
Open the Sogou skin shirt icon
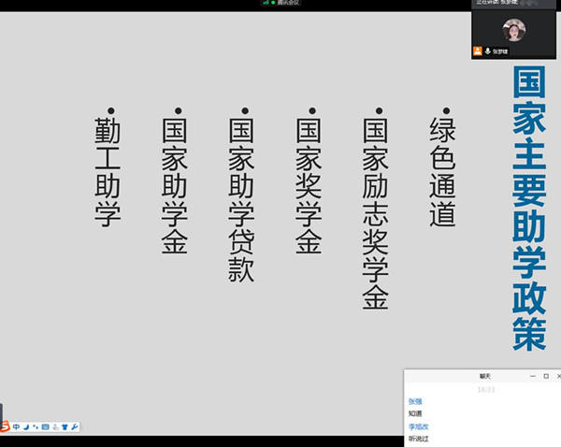(x=65, y=426)
